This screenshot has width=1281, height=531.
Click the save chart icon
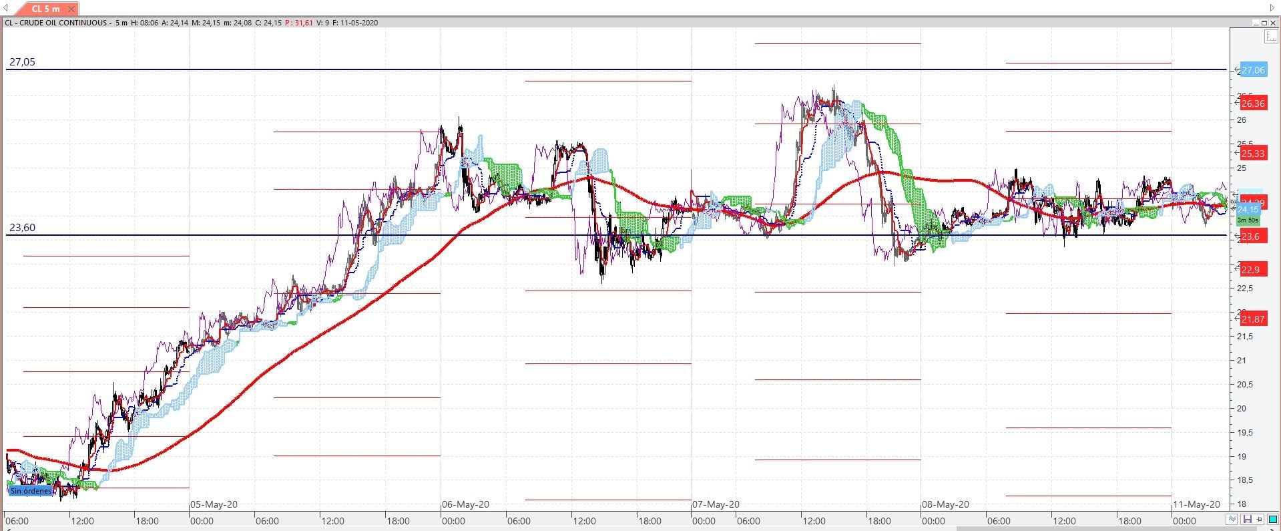click(1246, 520)
